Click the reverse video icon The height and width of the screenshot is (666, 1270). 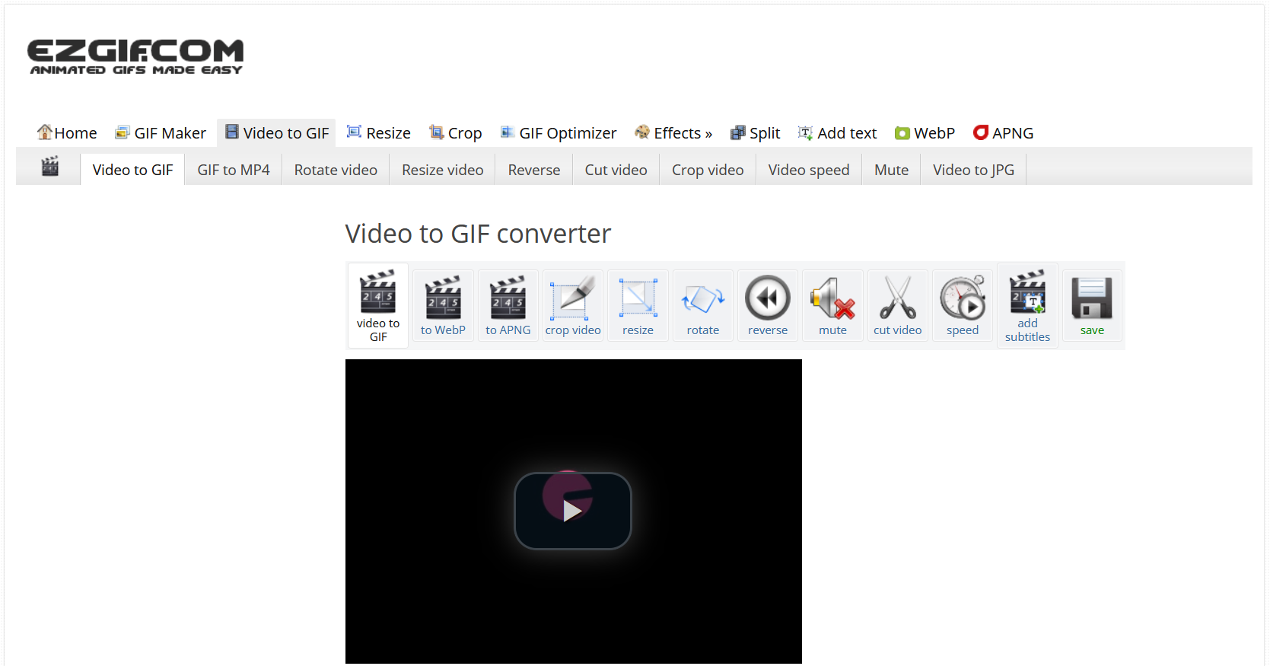767,298
